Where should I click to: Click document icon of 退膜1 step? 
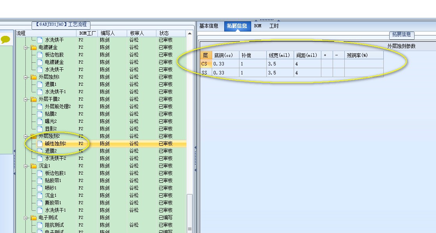pos(40,85)
